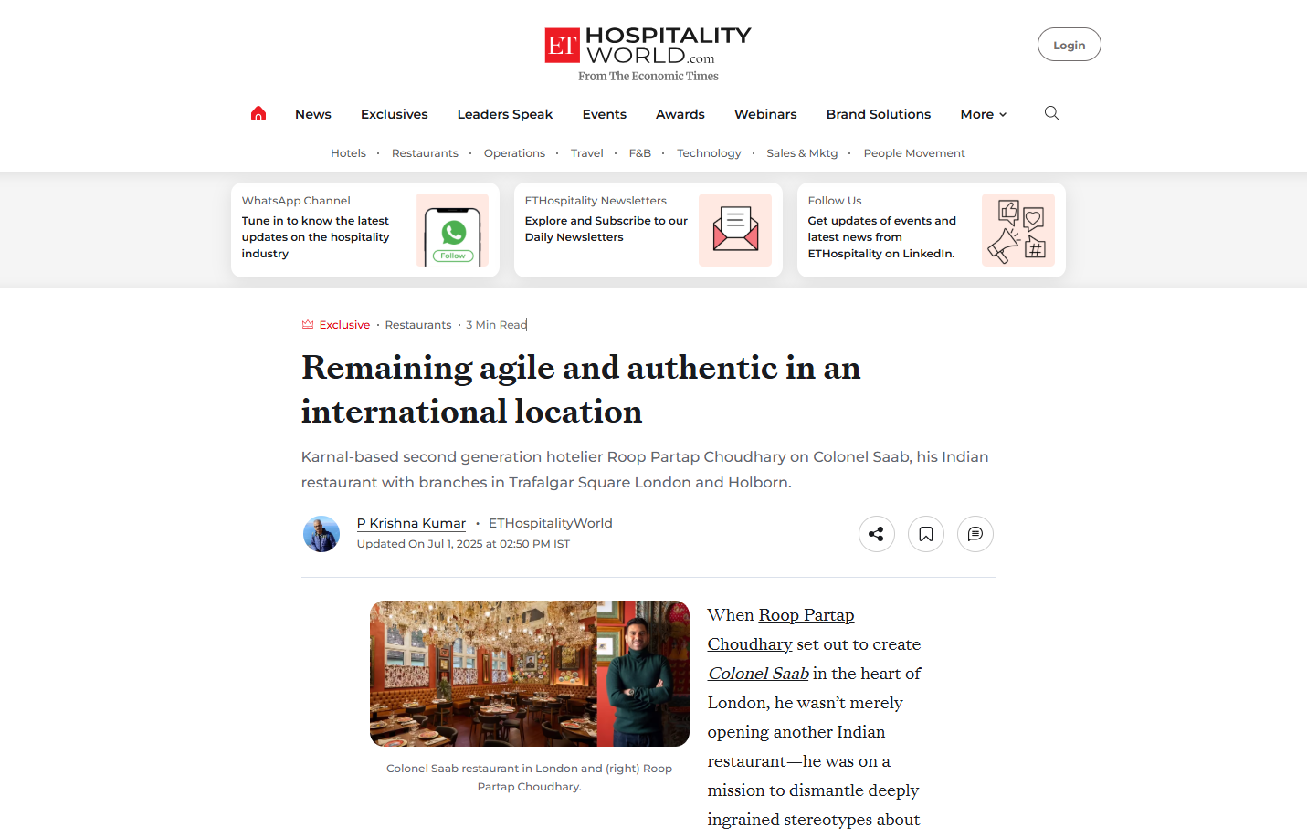The height and width of the screenshot is (837, 1307).
Task: Click the Exclusive crown icon
Action: tap(308, 324)
